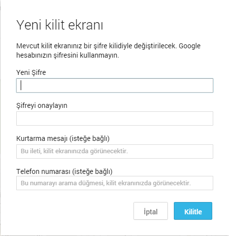229x236 pixels.
Task: Cancel the dialog with the İptal button
Action: tap(151, 211)
